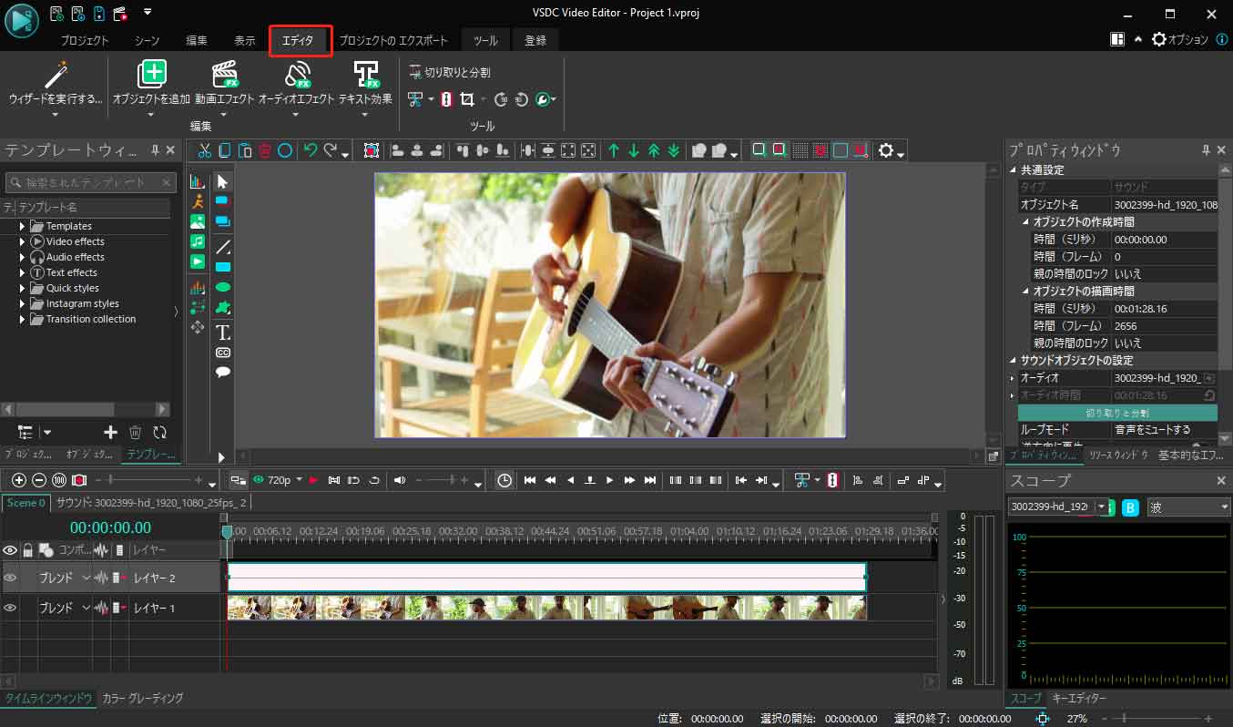
Task: Open the プロジェクト ribbon tab
Action: 85,41
